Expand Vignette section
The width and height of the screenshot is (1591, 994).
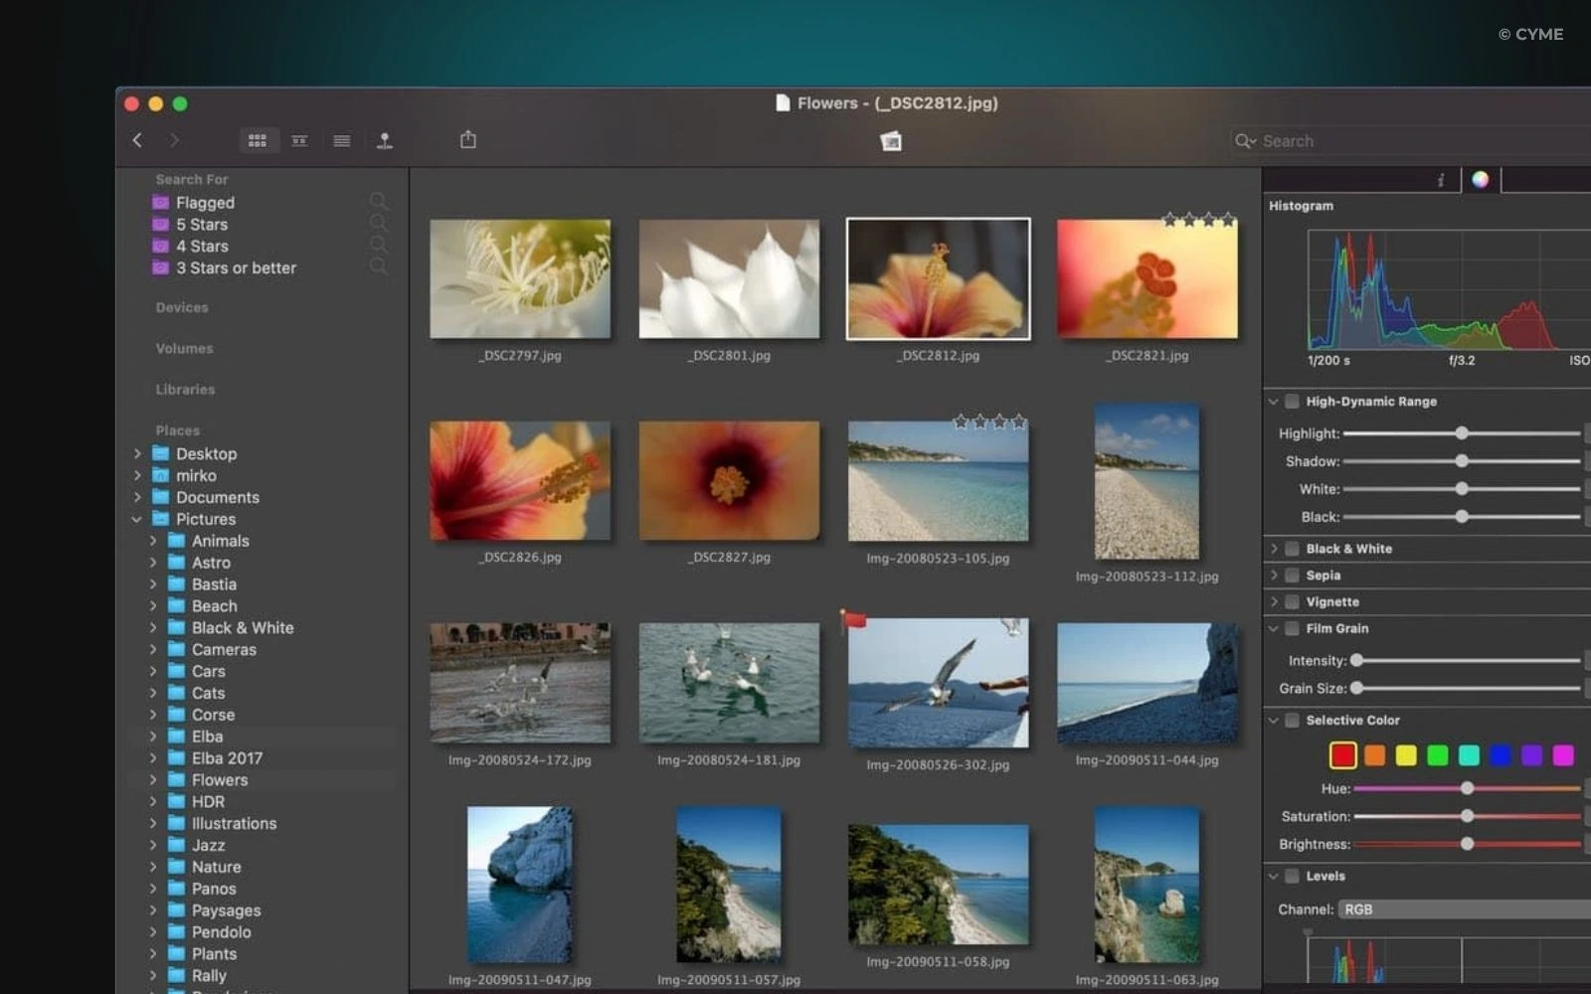[1273, 602]
